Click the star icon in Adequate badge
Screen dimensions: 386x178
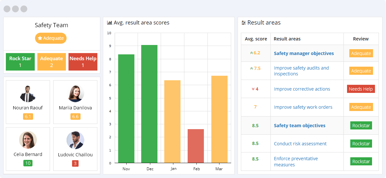(x=40, y=38)
